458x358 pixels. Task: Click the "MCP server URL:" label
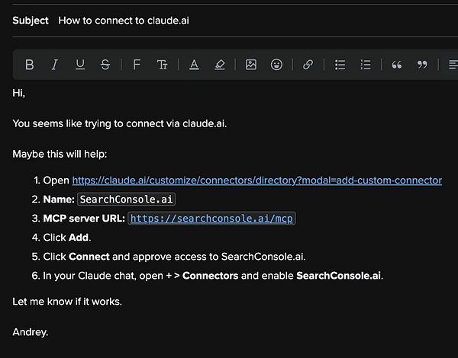tap(84, 219)
